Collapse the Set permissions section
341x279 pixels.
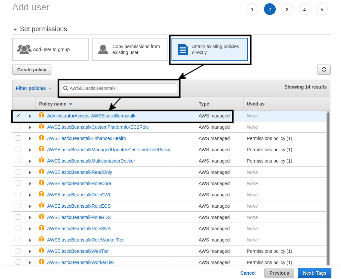pyautogui.click(x=15, y=29)
